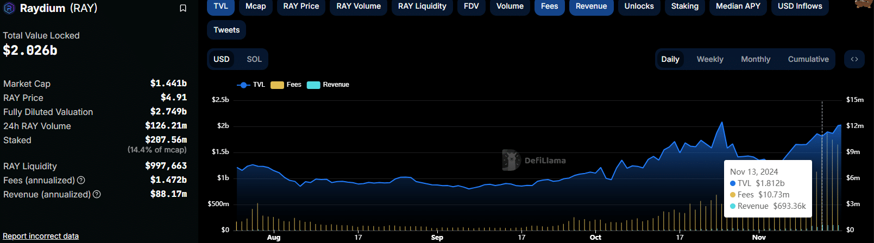Enable Median APY on chart
This screenshot has width=874, height=243.
[x=738, y=6]
